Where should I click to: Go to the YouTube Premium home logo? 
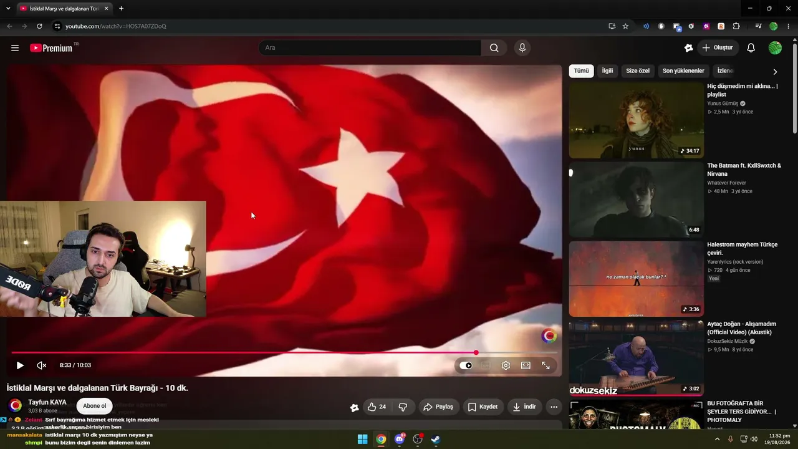click(51, 48)
